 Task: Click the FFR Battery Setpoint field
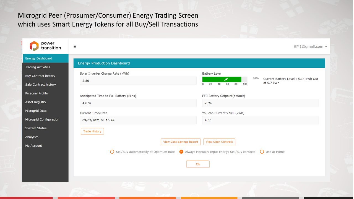click(261, 103)
